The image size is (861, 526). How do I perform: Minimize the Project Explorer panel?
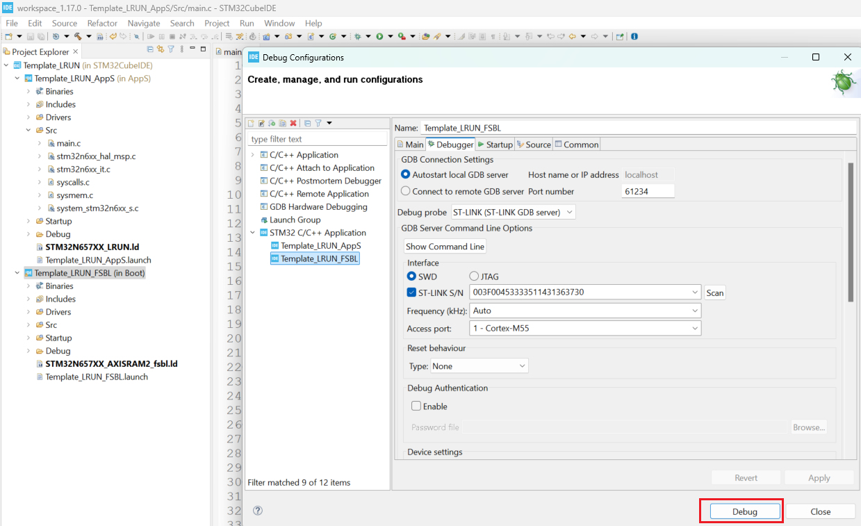[x=192, y=49]
